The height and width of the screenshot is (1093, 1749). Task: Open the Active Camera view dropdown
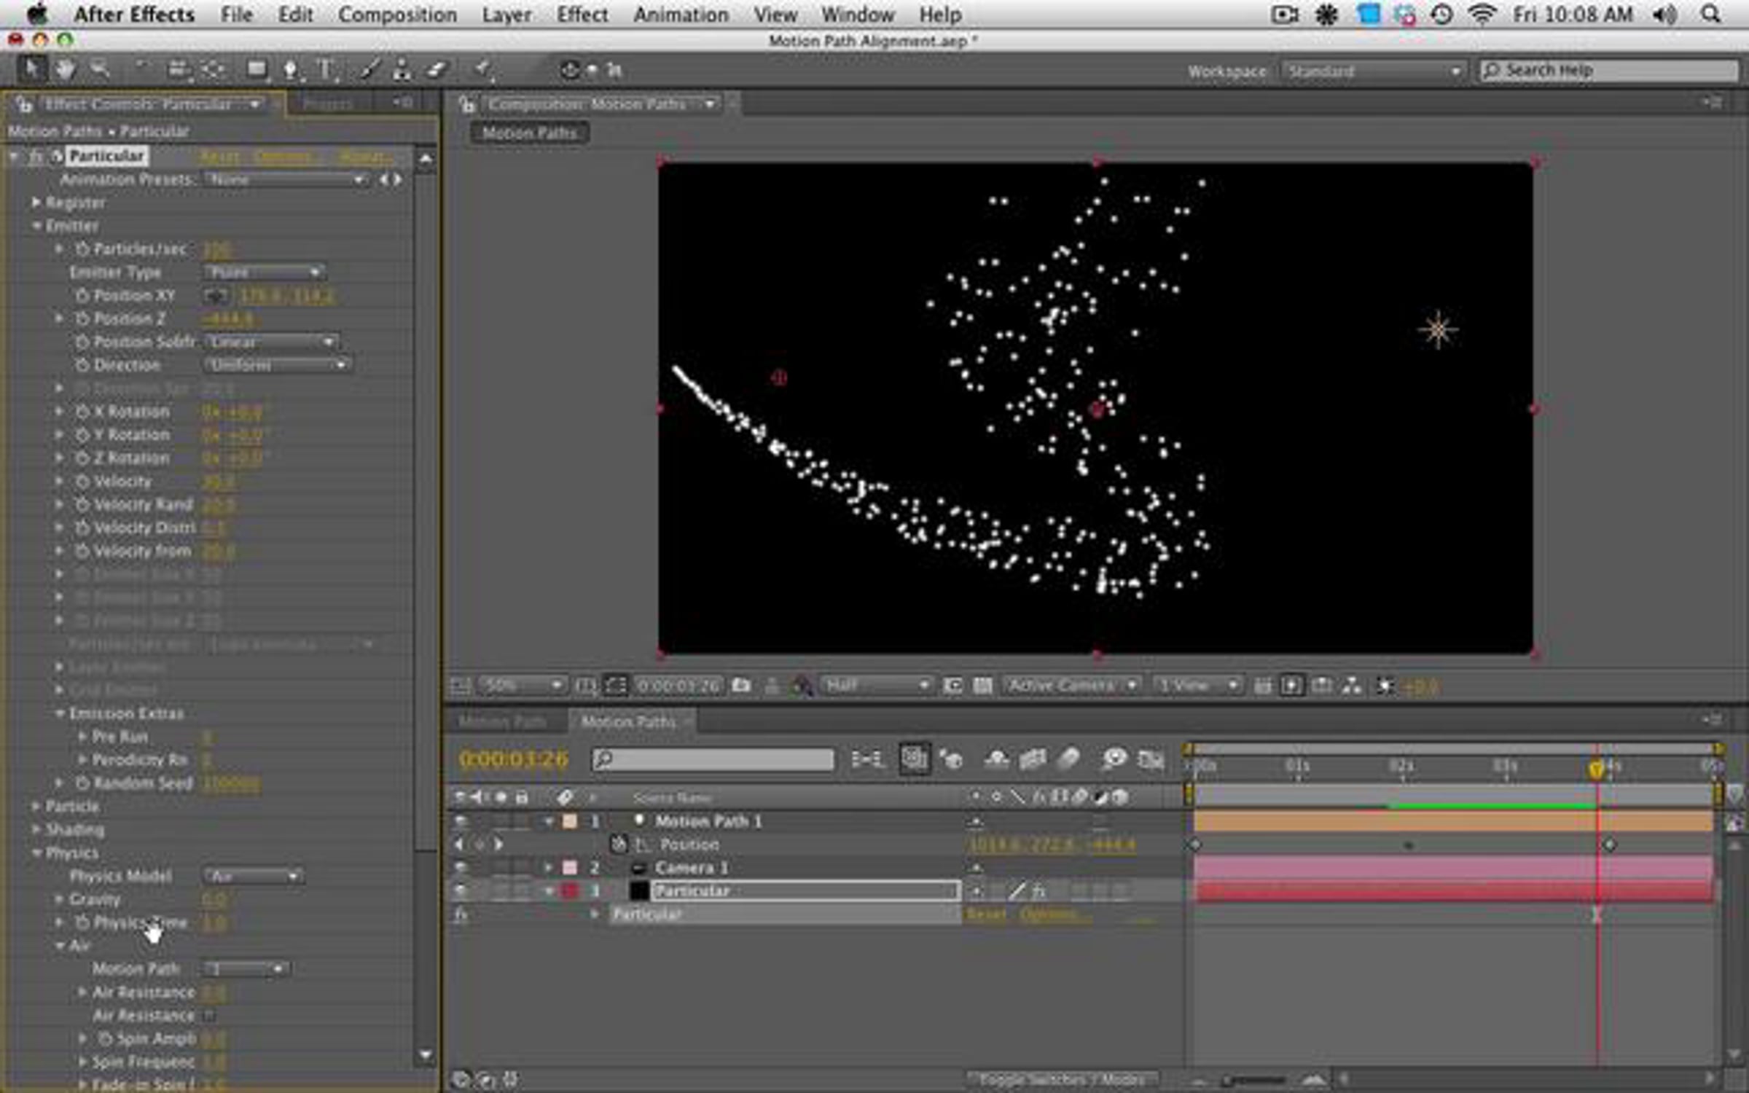point(1071,685)
